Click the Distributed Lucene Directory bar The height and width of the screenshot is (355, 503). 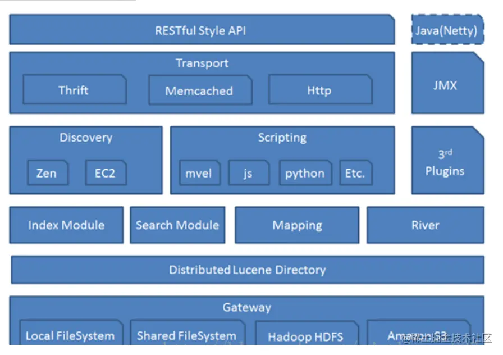248,270
